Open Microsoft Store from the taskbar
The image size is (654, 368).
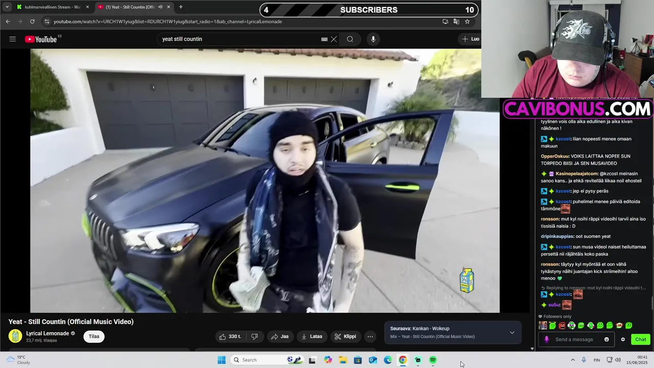tap(358, 360)
